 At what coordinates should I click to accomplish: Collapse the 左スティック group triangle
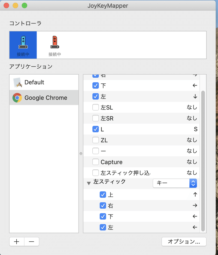click(x=89, y=183)
